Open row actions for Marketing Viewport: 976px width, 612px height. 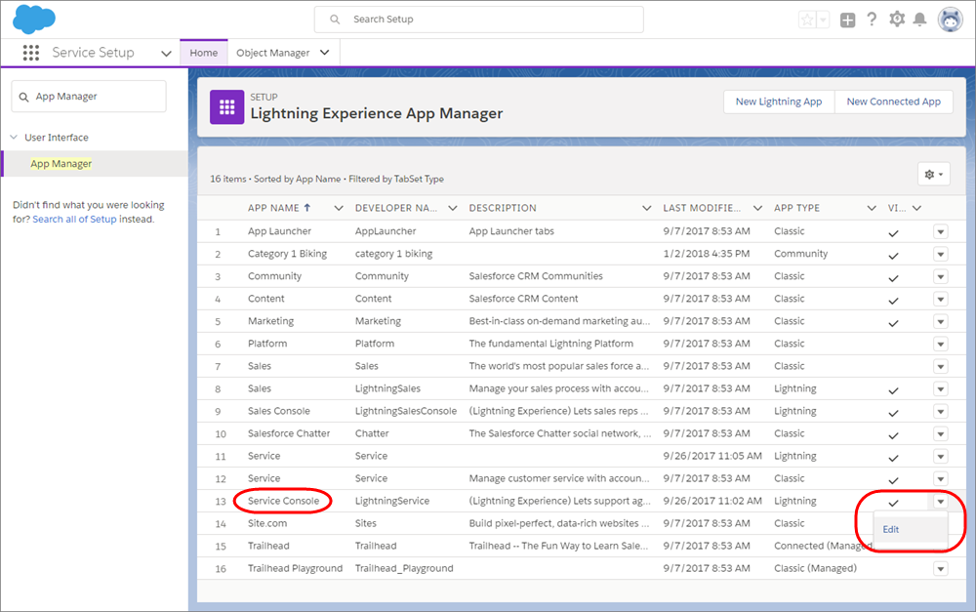click(941, 321)
